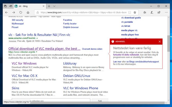Open the Skins sublink
Image resolution: width=172 pixels, height=107 pixels.
[x=15, y=88]
